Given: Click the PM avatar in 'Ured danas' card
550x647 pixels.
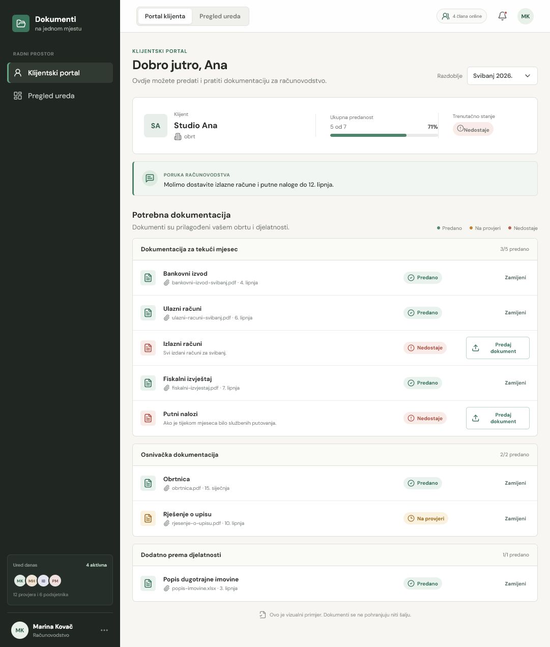Looking at the screenshot, I should 55,580.
